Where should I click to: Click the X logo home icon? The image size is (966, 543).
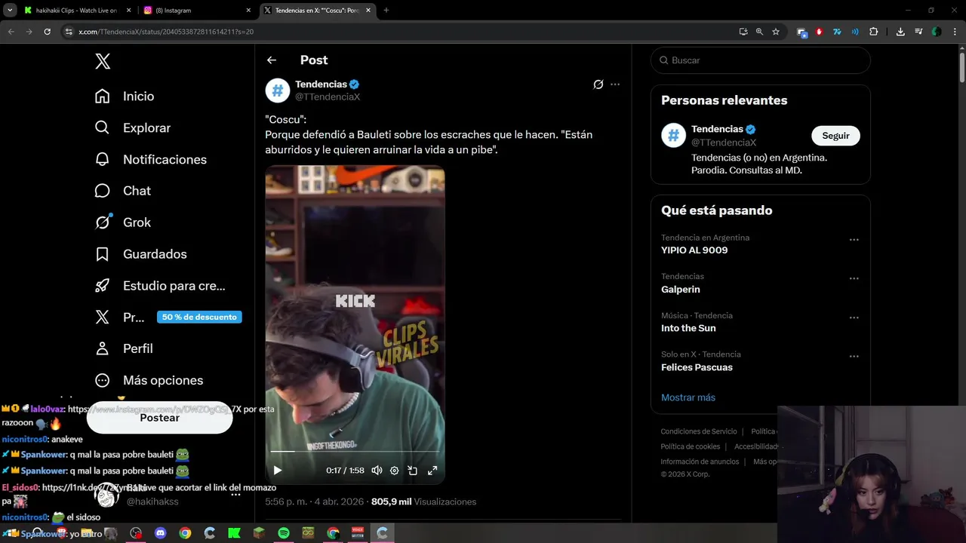click(x=103, y=62)
